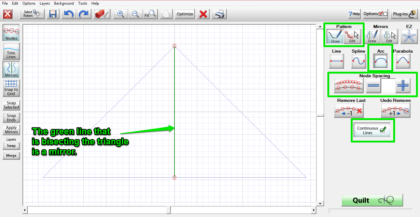The width and height of the screenshot is (420, 217).
Task: Select the Pattern Draw tool
Action: point(335,37)
